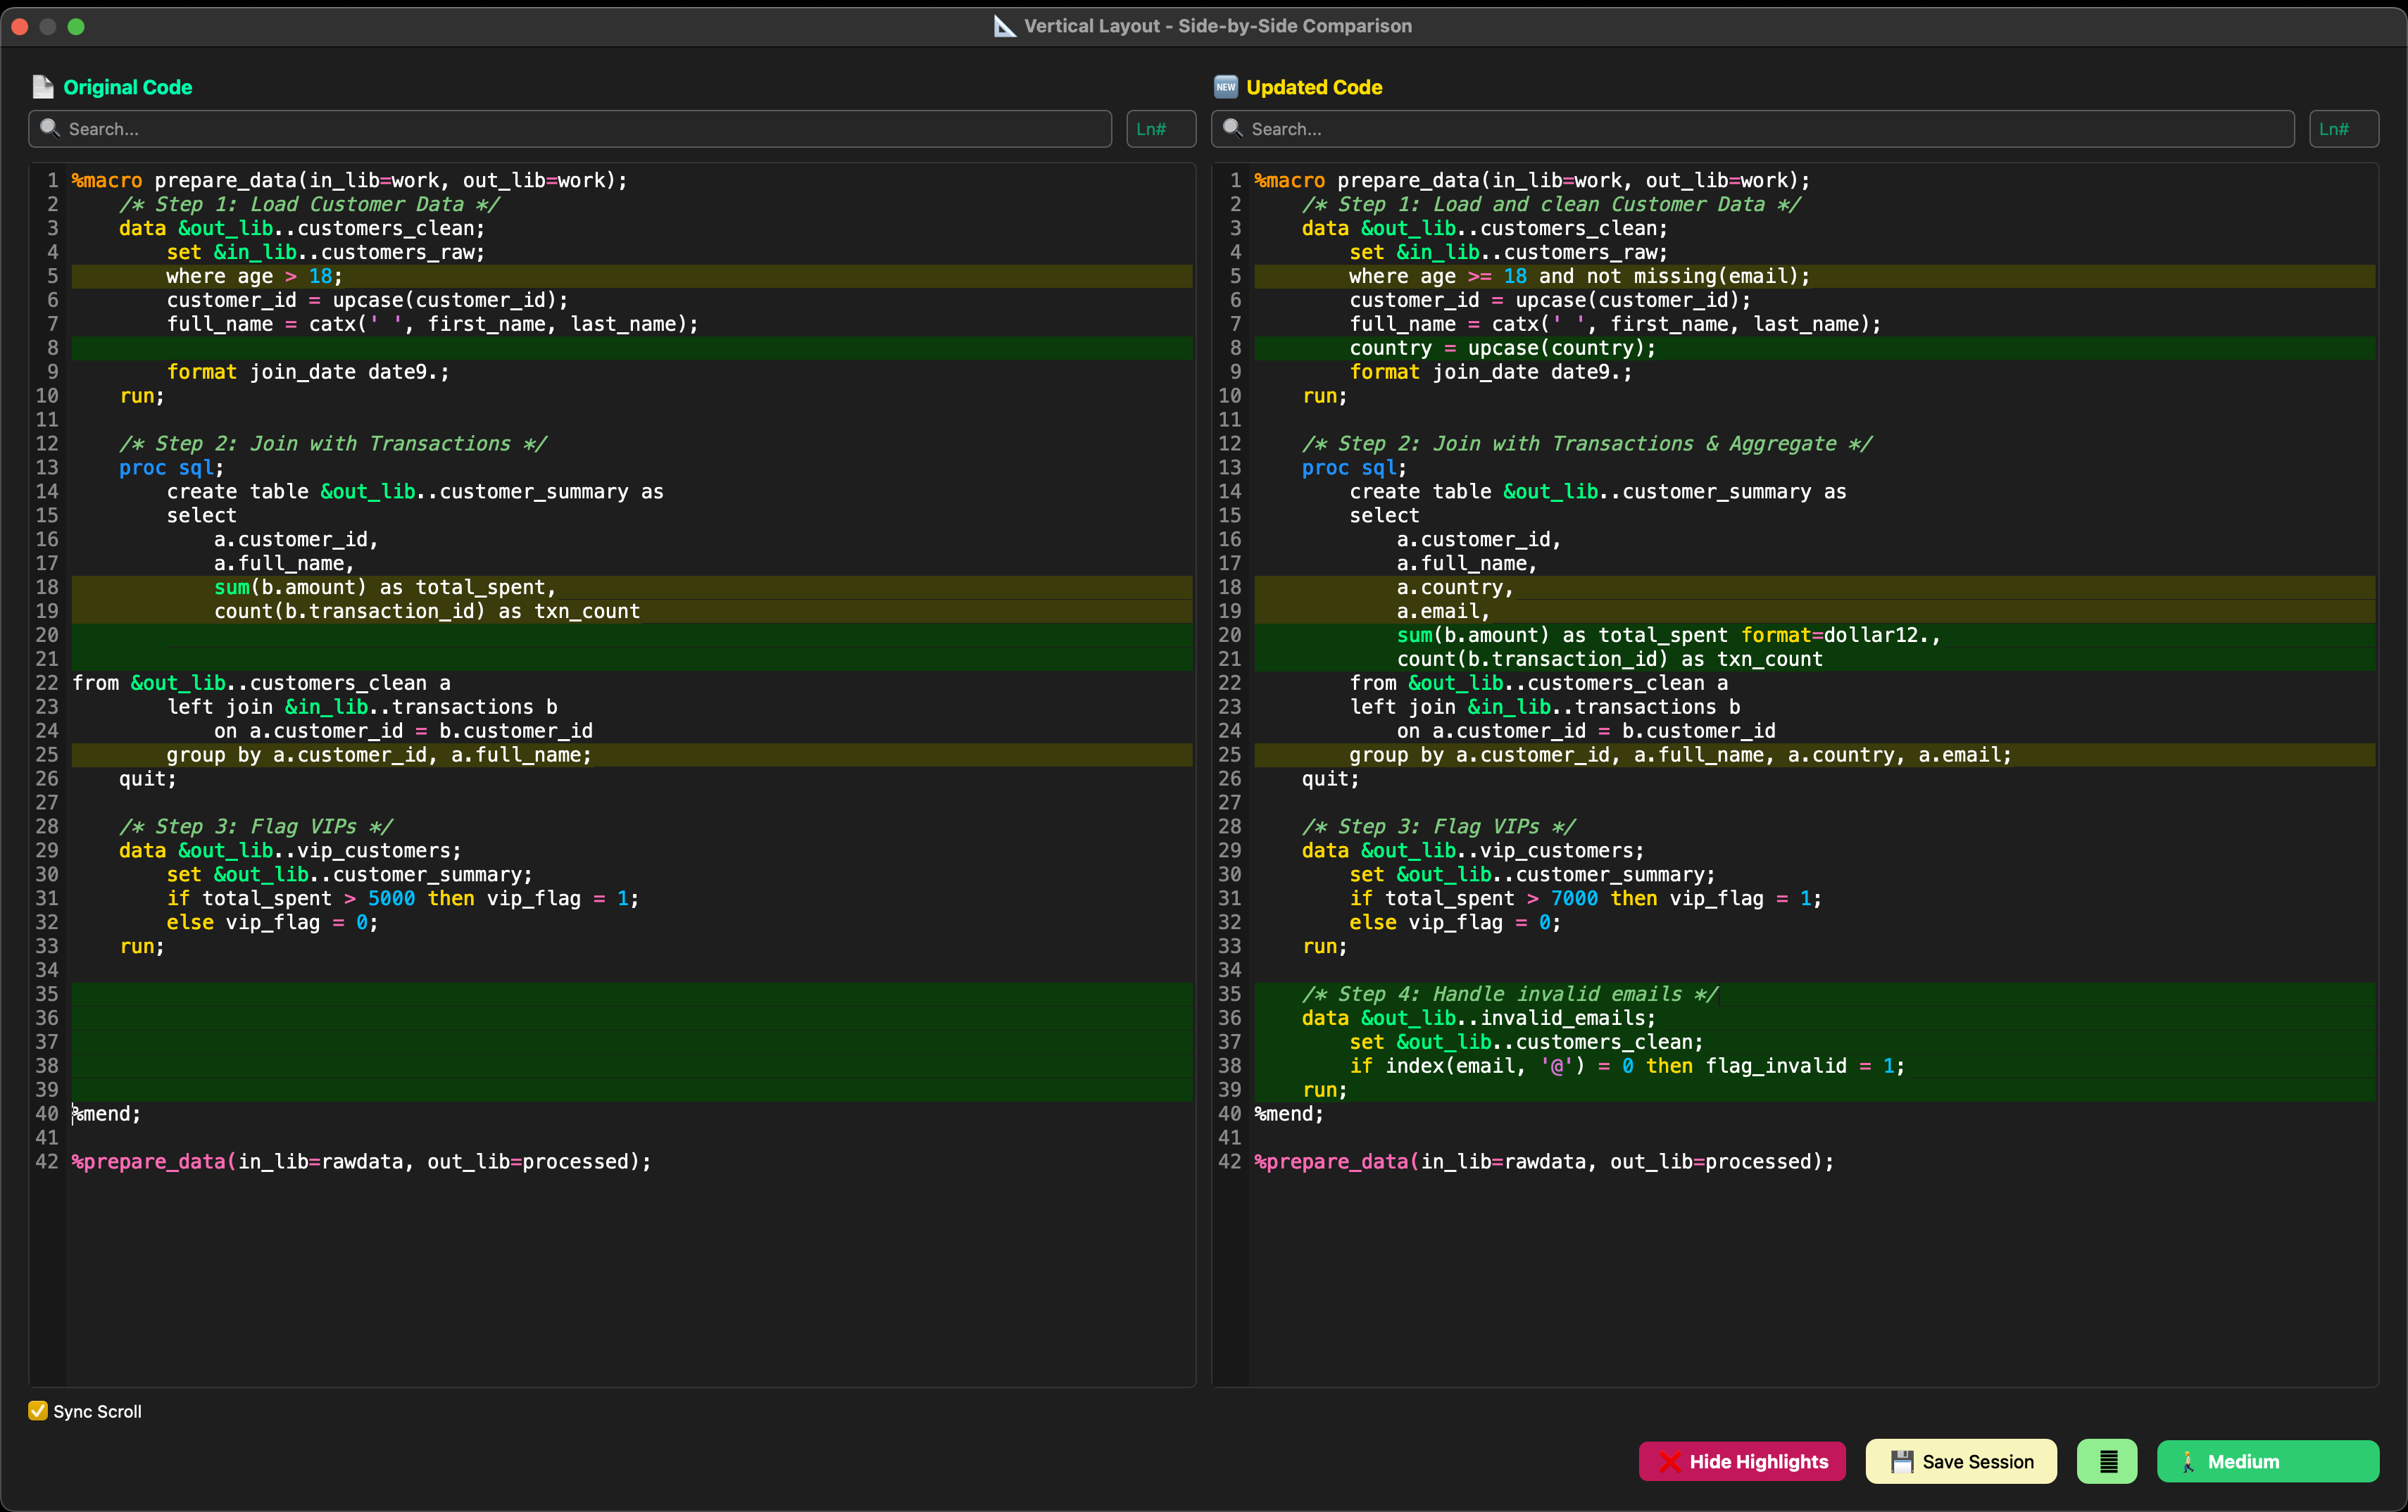
Task: Click the green striped list icon button
Action: 2107,1461
